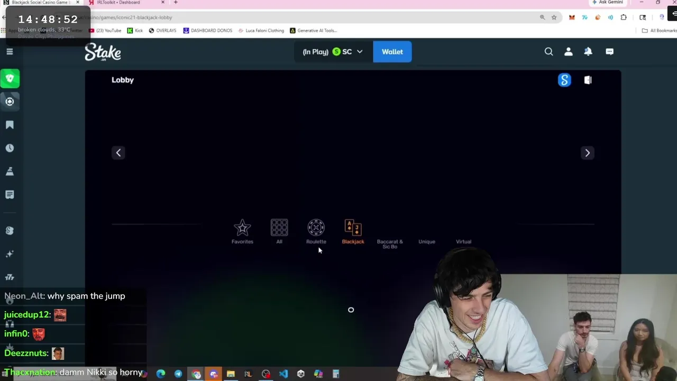Screen dimensions: 677x381
Task: Bookmark this page with the star icon
Action: [554, 17]
